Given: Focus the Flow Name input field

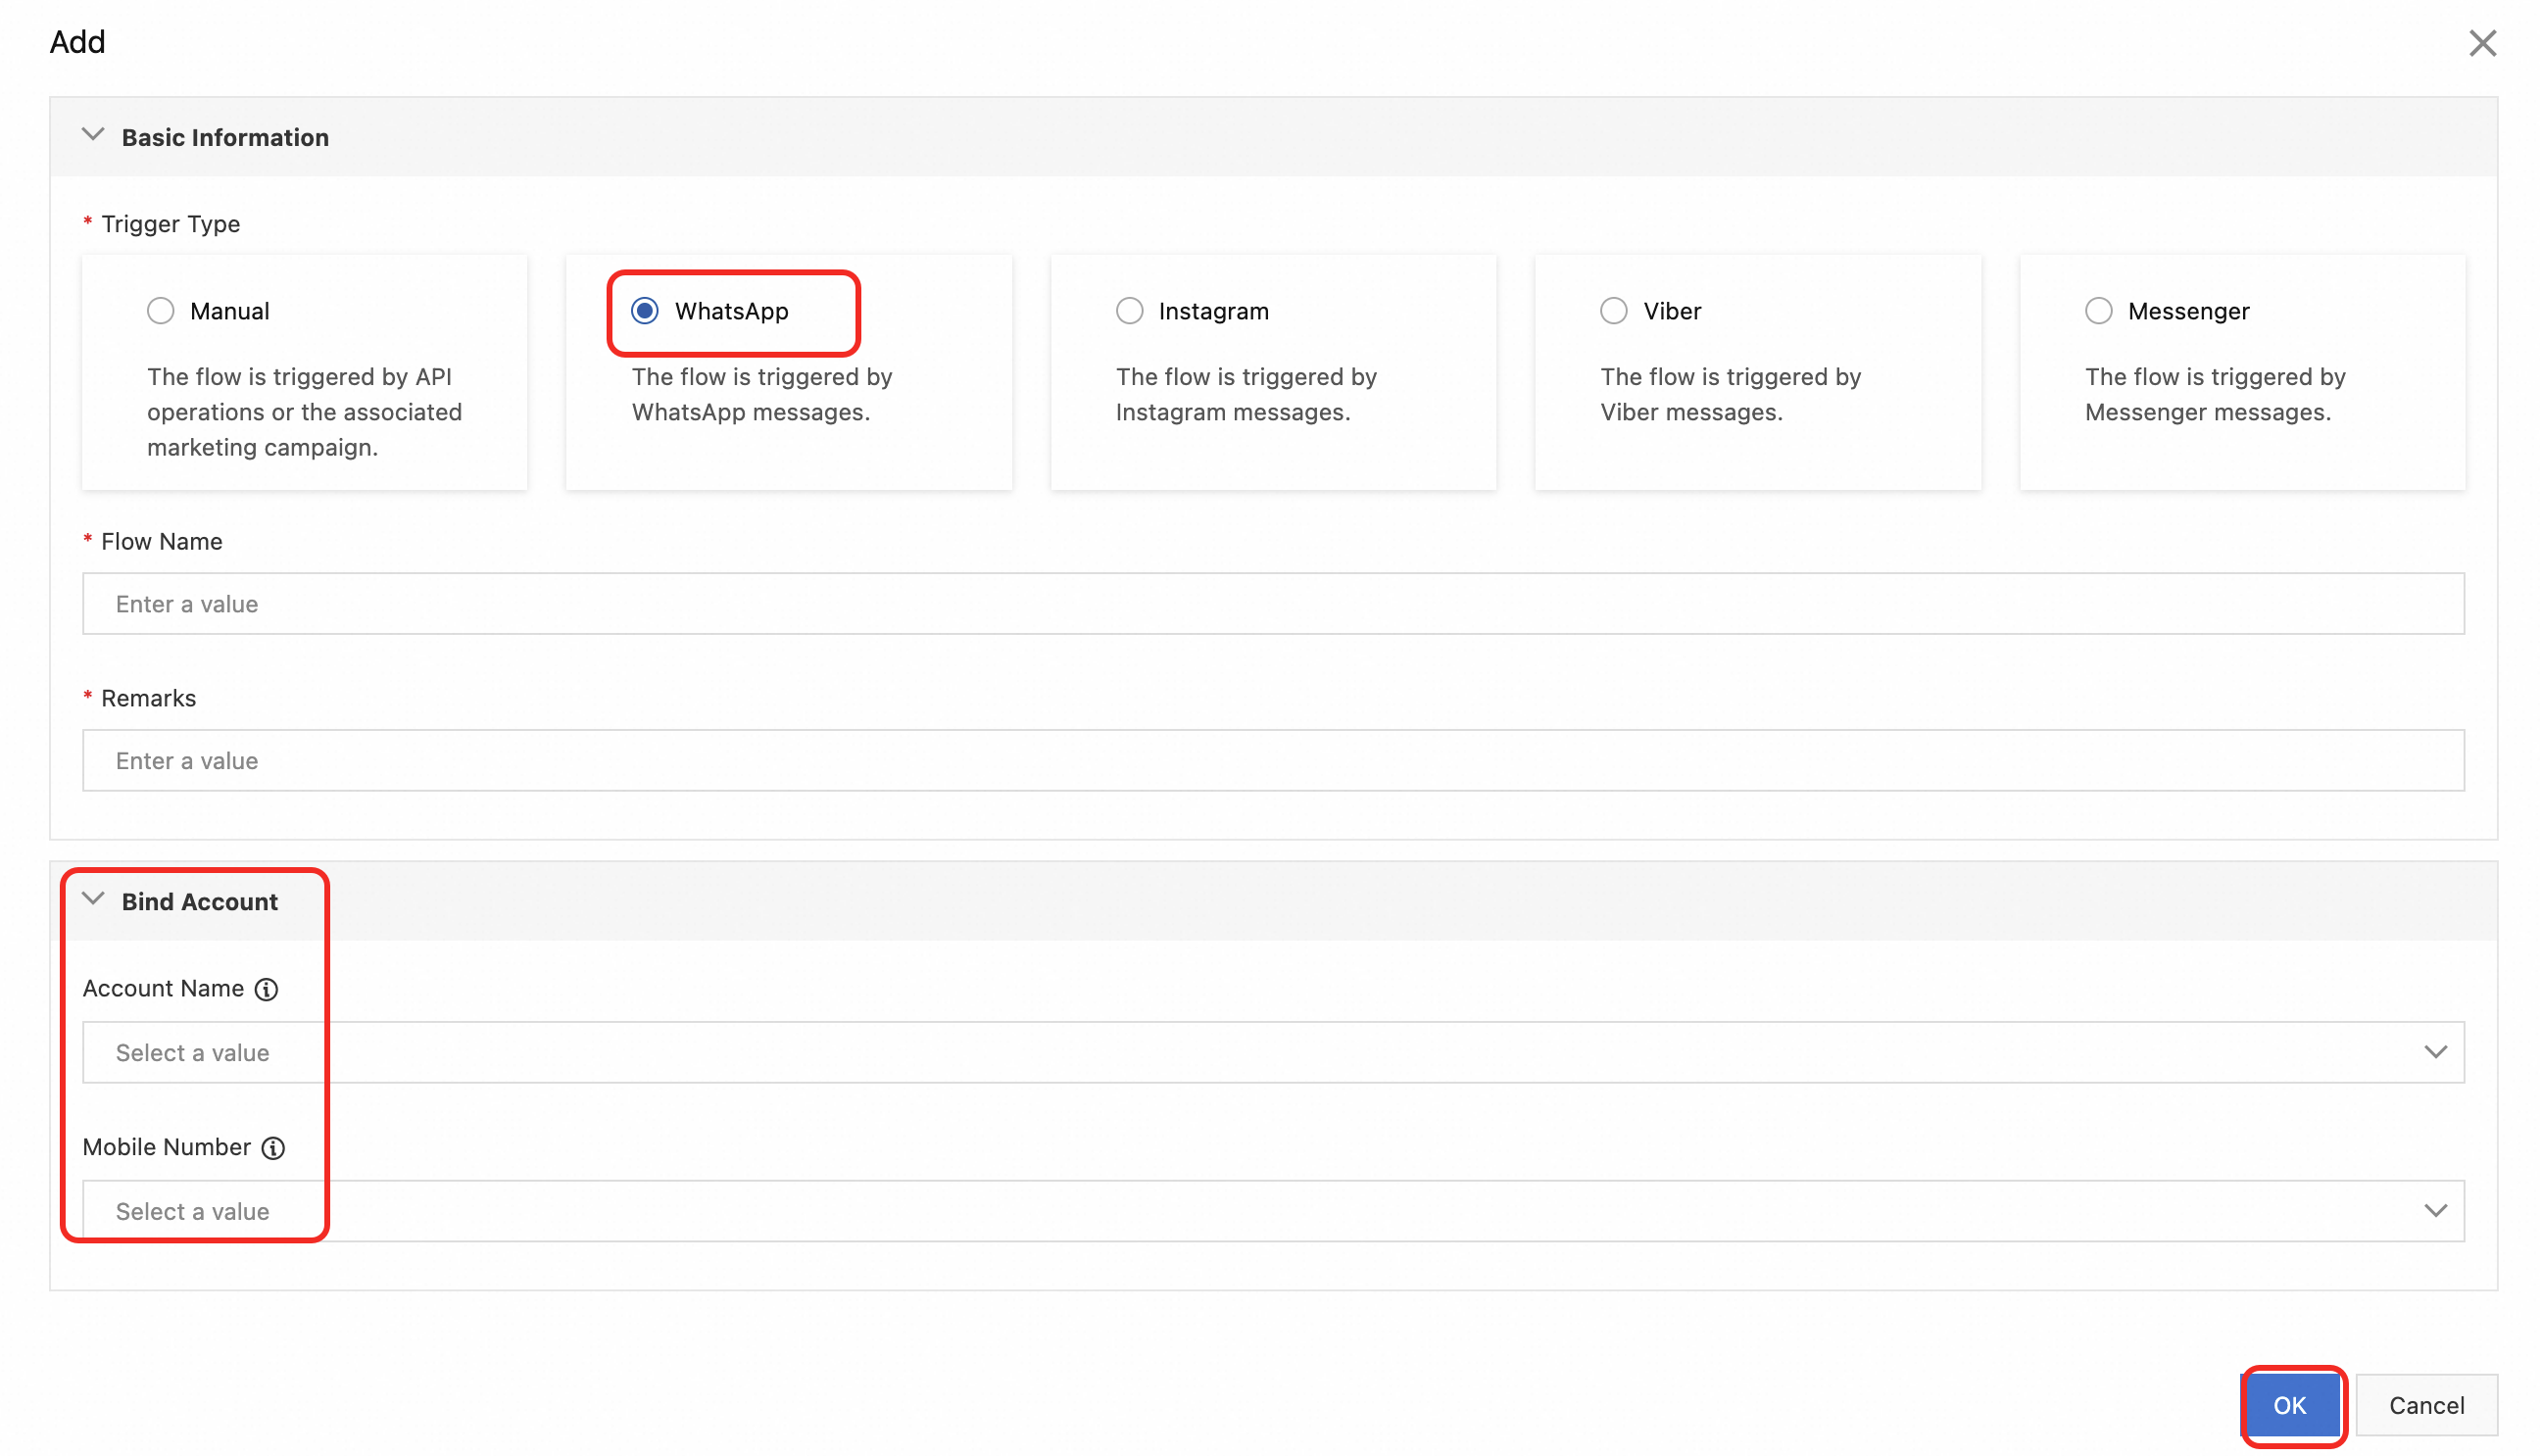Looking at the screenshot, I should [x=1273, y=604].
